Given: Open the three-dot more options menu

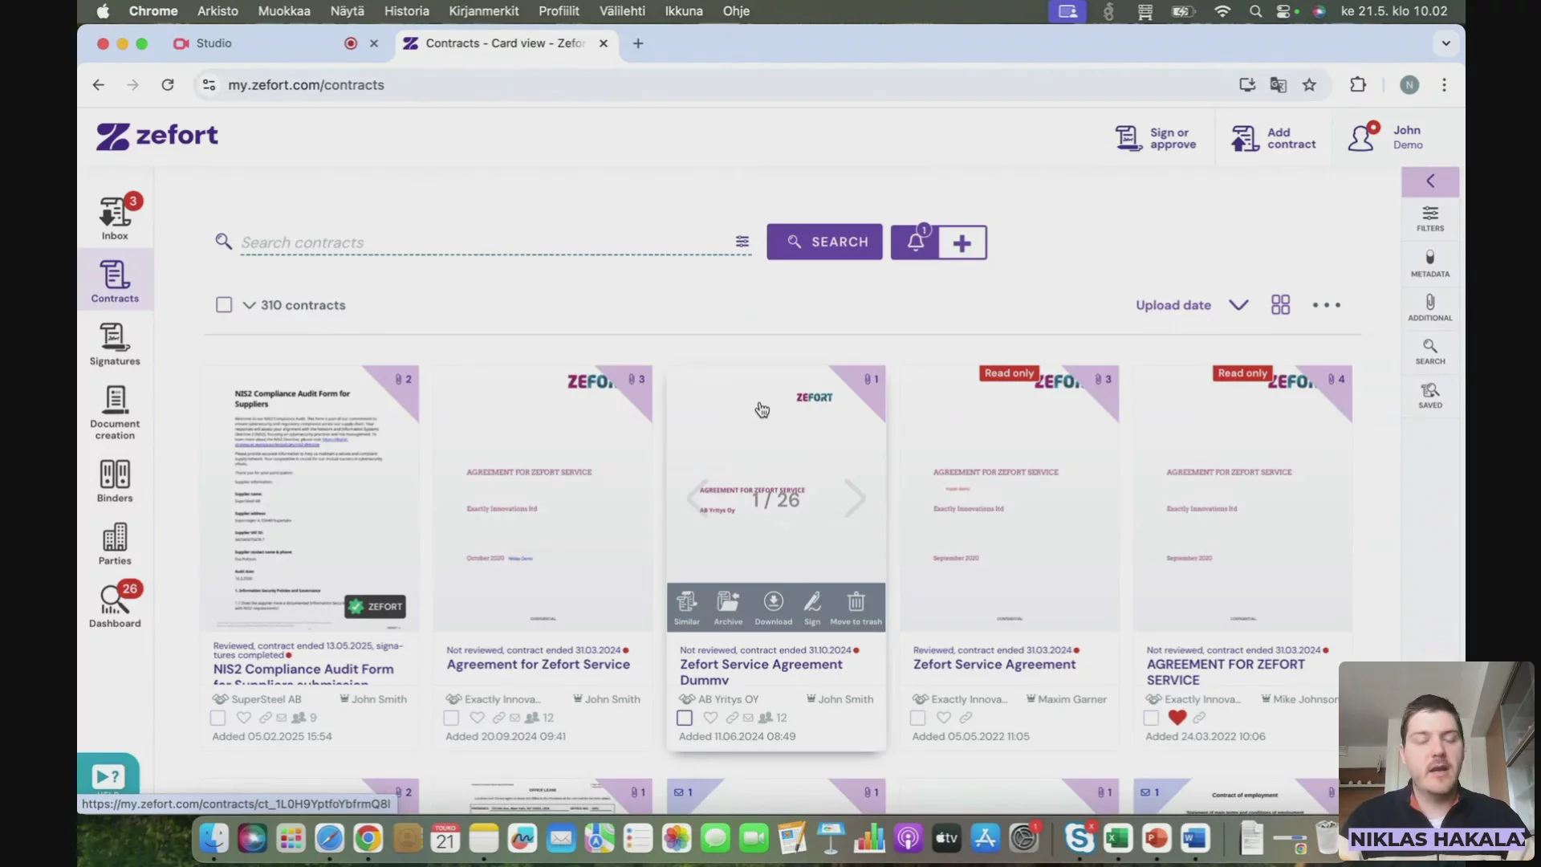Looking at the screenshot, I should click(x=1327, y=305).
